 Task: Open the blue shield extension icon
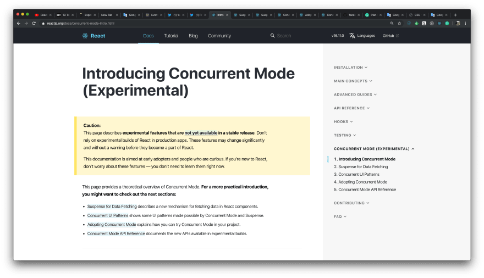pos(409,24)
